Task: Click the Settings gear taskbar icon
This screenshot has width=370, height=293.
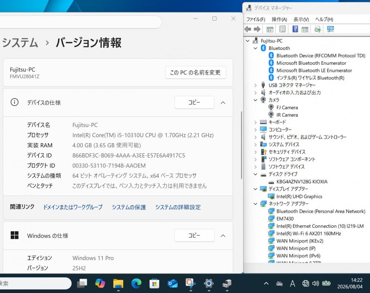Action: (209, 283)
